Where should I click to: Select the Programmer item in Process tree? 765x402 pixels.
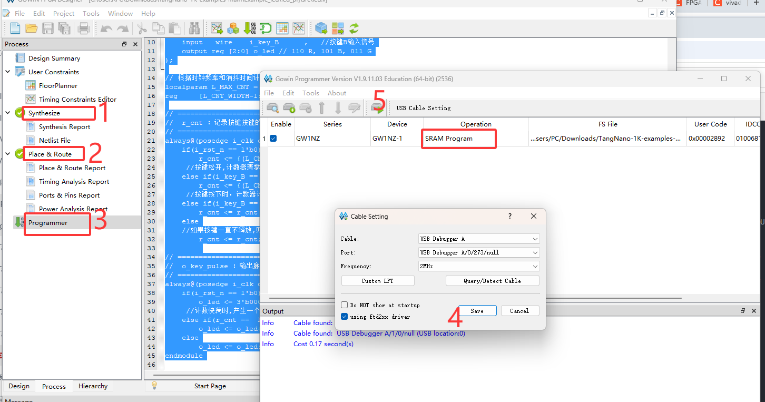coord(48,222)
